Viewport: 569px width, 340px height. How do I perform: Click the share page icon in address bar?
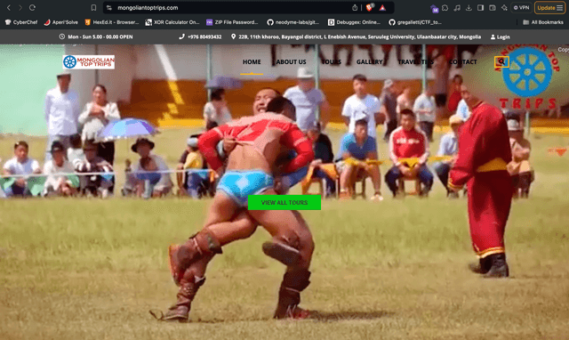point(355,8)
